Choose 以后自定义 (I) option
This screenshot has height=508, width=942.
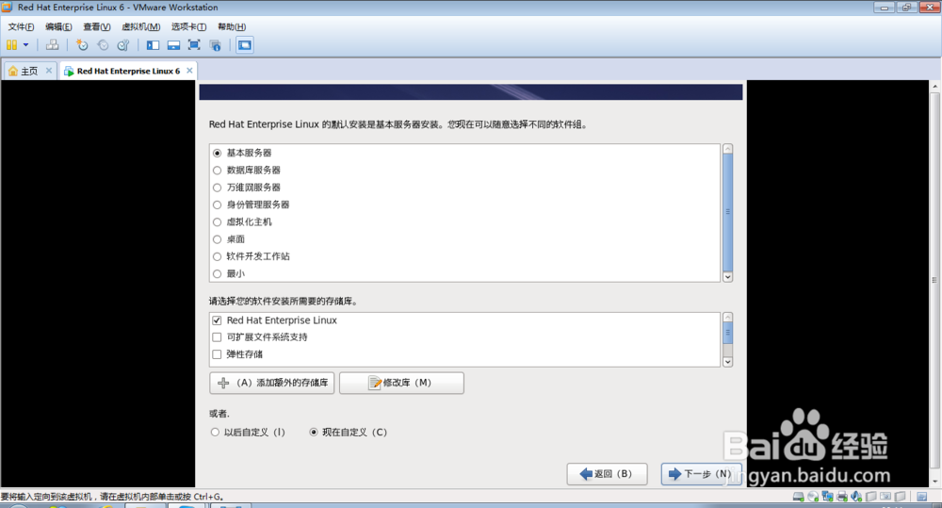(x=215, y=433)
